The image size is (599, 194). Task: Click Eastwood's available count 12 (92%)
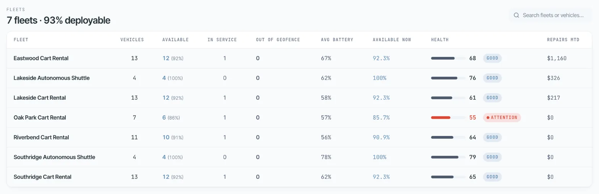pyautogui.click(x=173, y=58)
